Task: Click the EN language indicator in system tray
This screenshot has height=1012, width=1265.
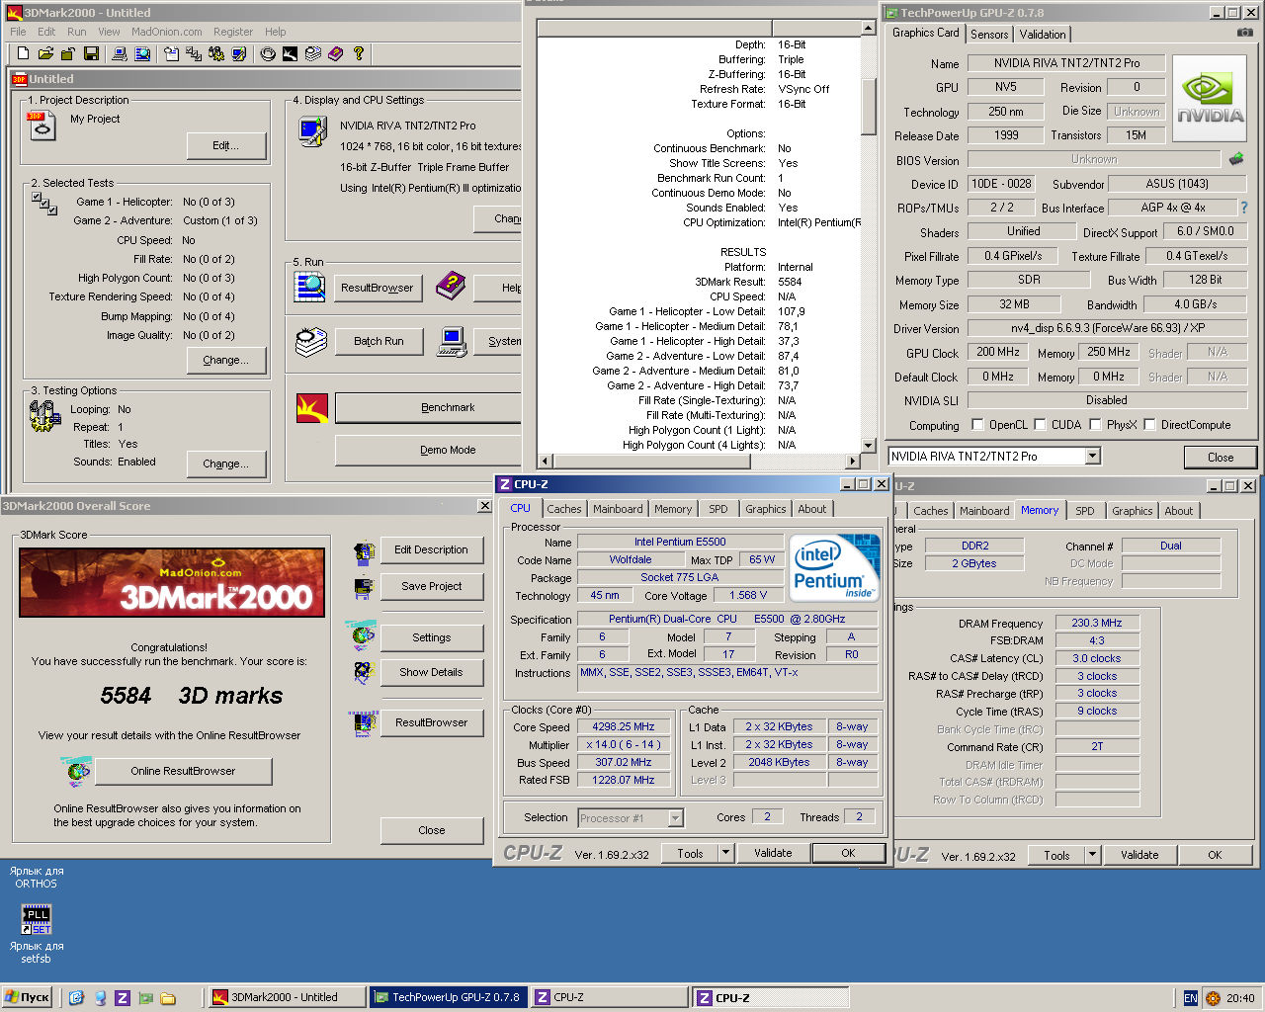Action: 1191,998
